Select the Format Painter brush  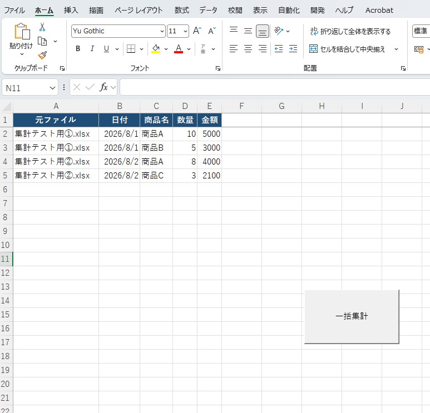click(42, 55)
